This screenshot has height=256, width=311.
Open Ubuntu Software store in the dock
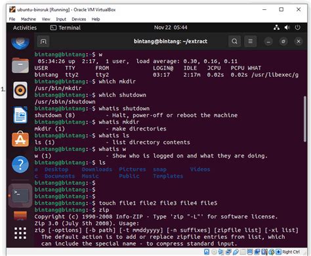pos(20,139)
